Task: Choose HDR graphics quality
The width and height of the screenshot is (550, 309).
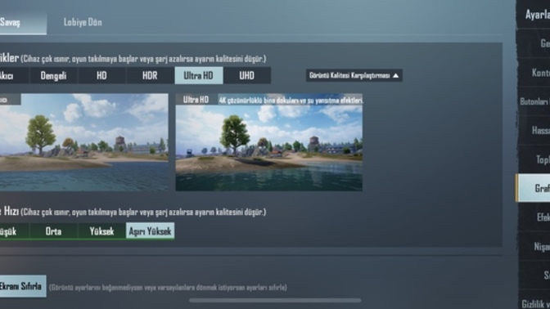Action: (150, 76)
